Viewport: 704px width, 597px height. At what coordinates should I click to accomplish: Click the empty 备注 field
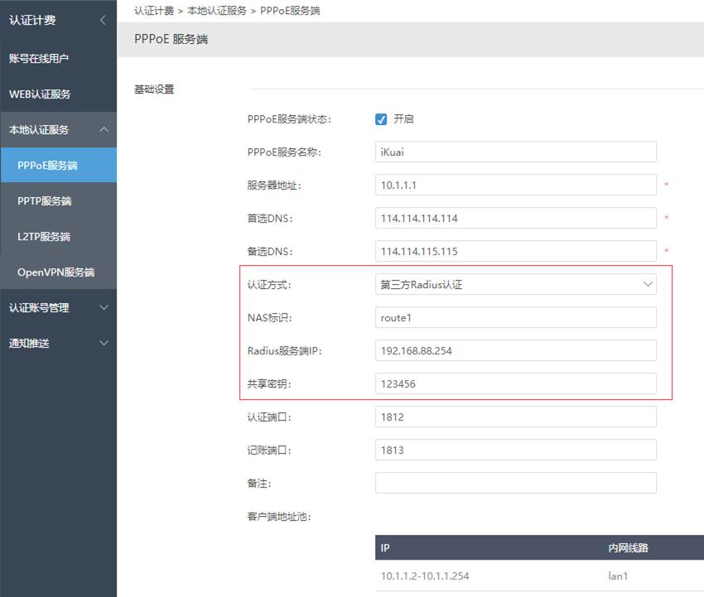[515, 484]
